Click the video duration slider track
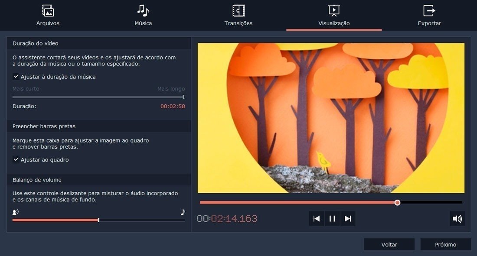 [x=98, y=97]
